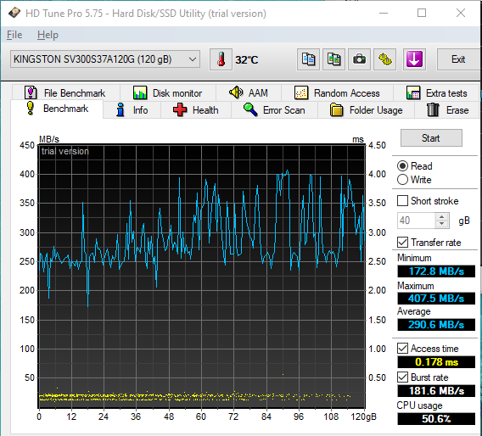
Task: Click the Start benchmark button
Action: (431, 138)
